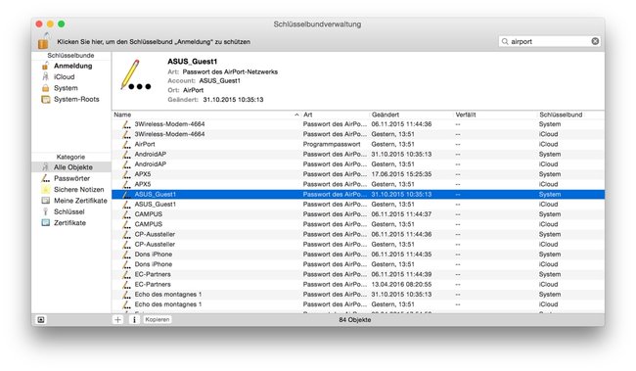This screenshot has height=371, width=636.
Task: Select the Dons iPhone iCloud row
Action: [x=358, y=264]
